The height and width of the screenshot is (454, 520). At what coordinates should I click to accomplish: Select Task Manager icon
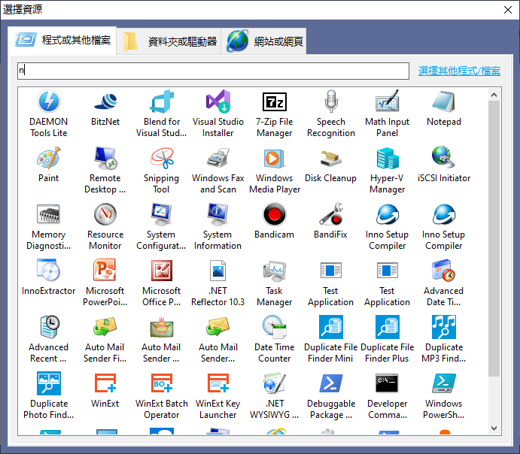[274, 271]
